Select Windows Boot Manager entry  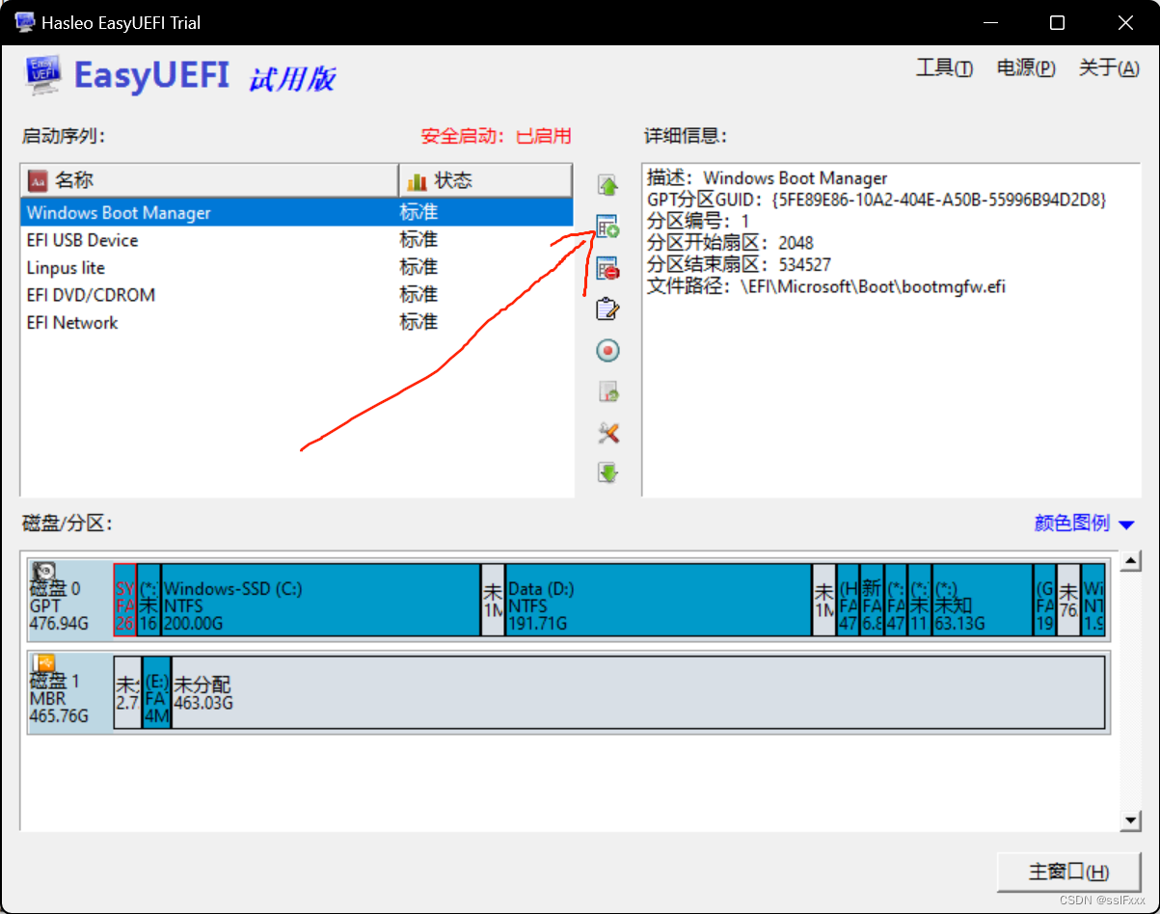point(297,212)
